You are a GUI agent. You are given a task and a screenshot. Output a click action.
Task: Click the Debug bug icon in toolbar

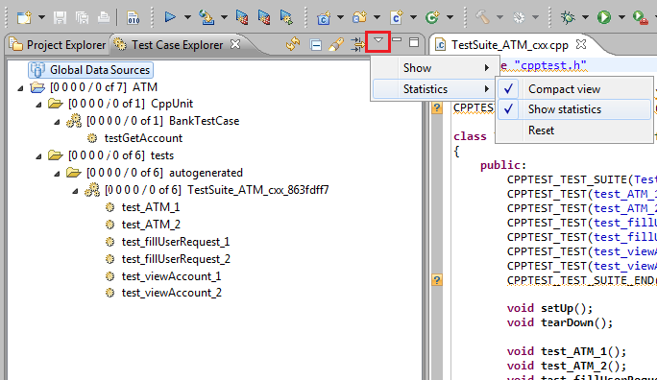[x=568, y=17]
